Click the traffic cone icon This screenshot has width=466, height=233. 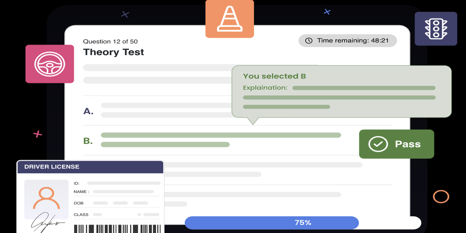[230, 19]
